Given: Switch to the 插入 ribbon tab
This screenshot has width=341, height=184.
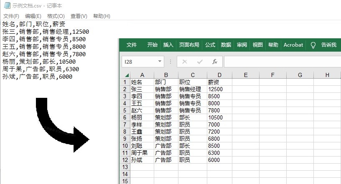Looking at the screenshot, I should point(168,45).
